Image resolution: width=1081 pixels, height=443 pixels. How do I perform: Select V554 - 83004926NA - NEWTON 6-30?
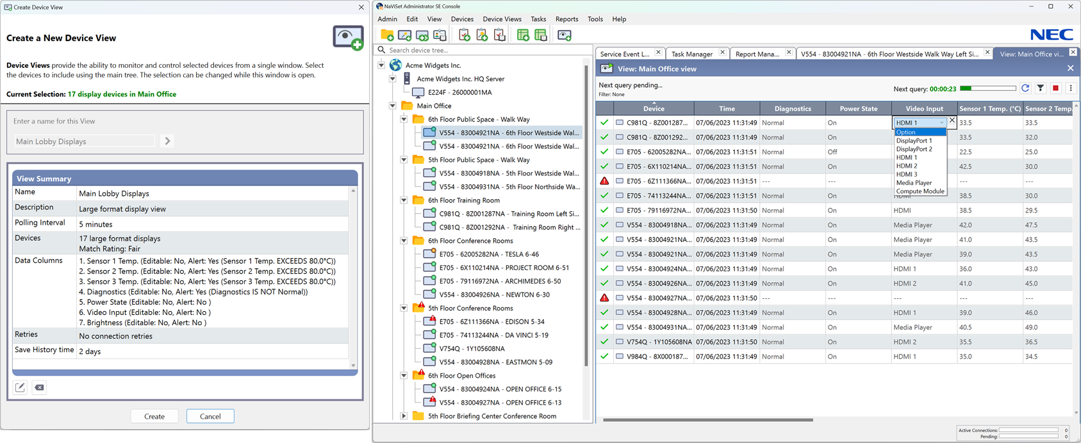[x=494, y=294]
